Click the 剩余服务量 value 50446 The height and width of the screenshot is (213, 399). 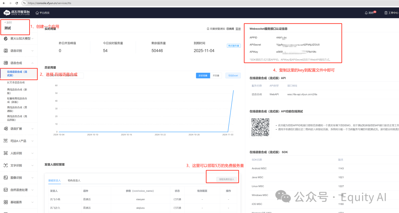[157, 51]
